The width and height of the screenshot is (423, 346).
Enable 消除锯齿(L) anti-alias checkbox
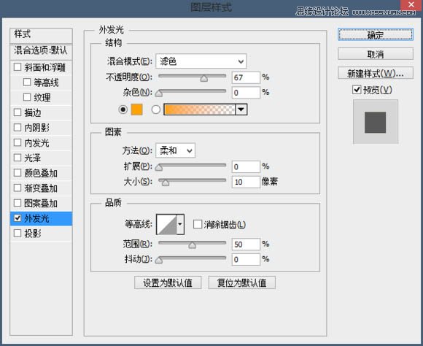click(198, 224)
